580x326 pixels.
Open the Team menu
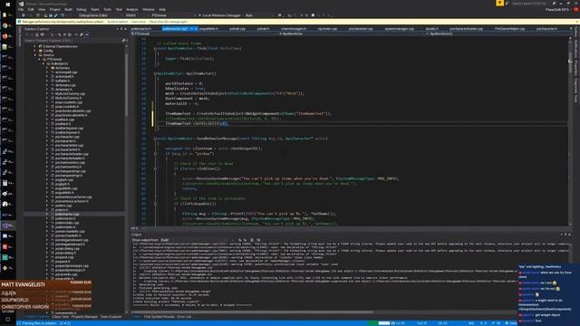95,10
